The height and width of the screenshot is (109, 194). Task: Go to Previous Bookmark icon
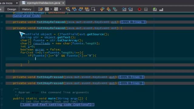tap(102, 9)
